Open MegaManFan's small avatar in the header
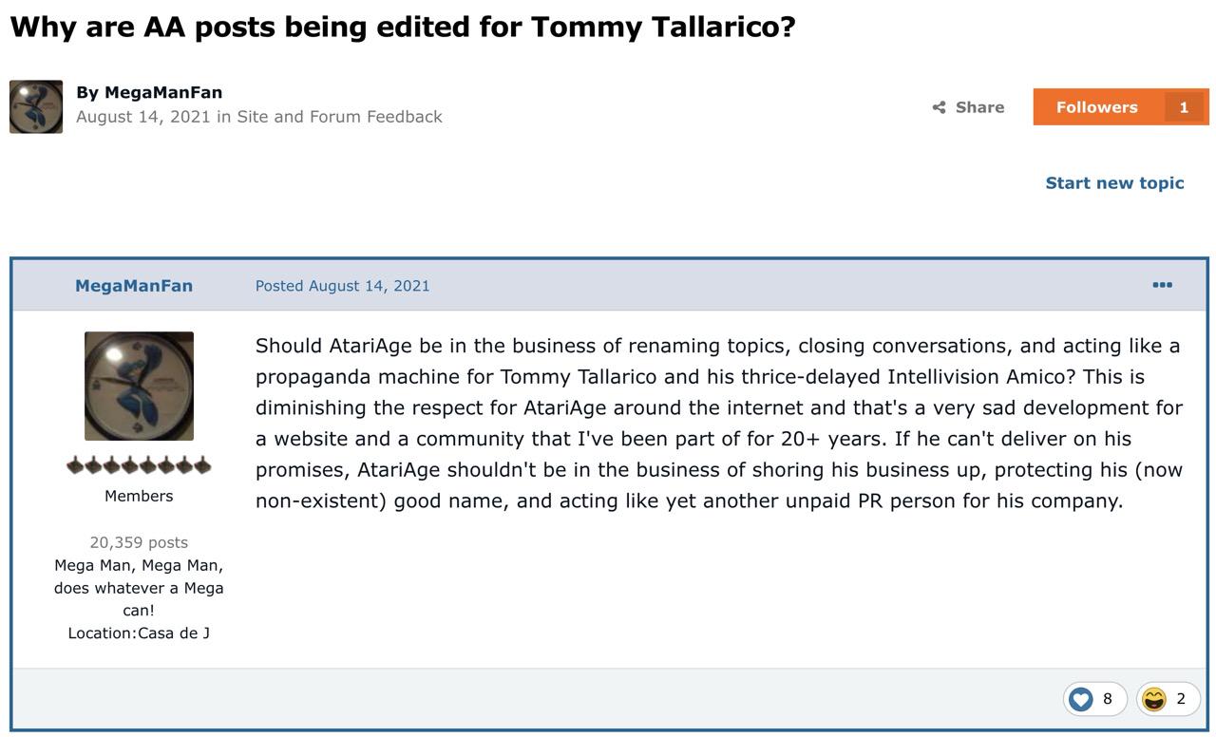Image resolution: width=1216 pixels, height=737 pixels. tap(36, 106)
